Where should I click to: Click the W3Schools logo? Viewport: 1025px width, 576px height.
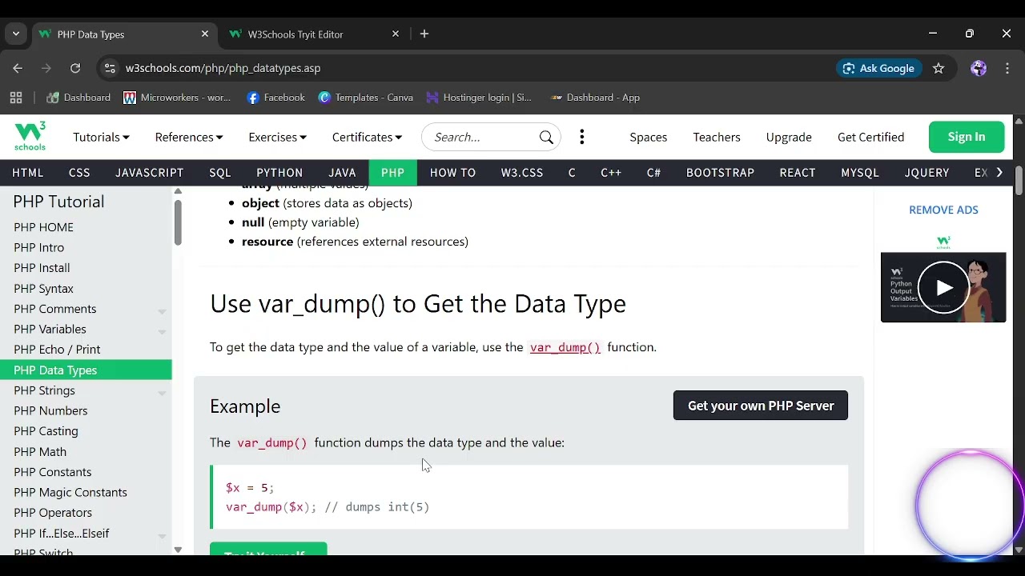pos(30,137)
